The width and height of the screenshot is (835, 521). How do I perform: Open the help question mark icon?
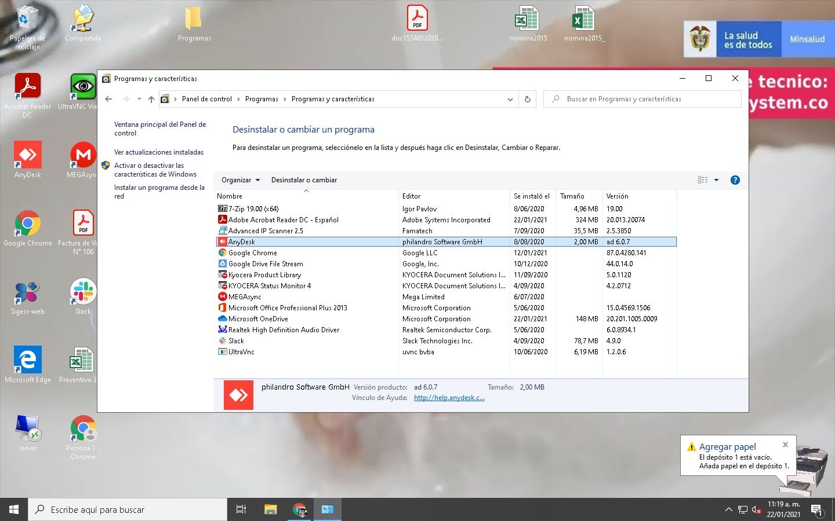(735, 180)
